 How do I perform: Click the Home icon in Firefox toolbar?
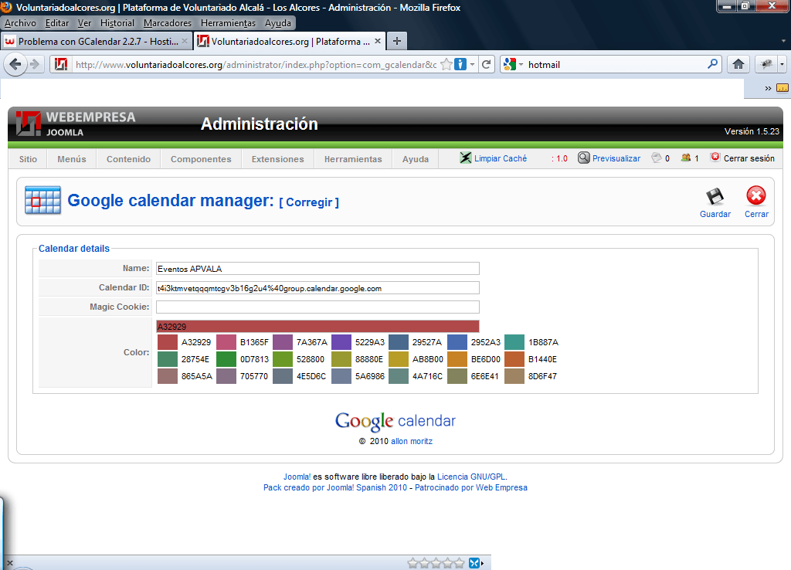pos(738,64)
